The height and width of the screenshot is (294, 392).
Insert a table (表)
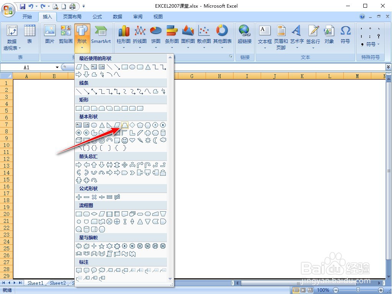pyautogui.click(x=29, y=34)
